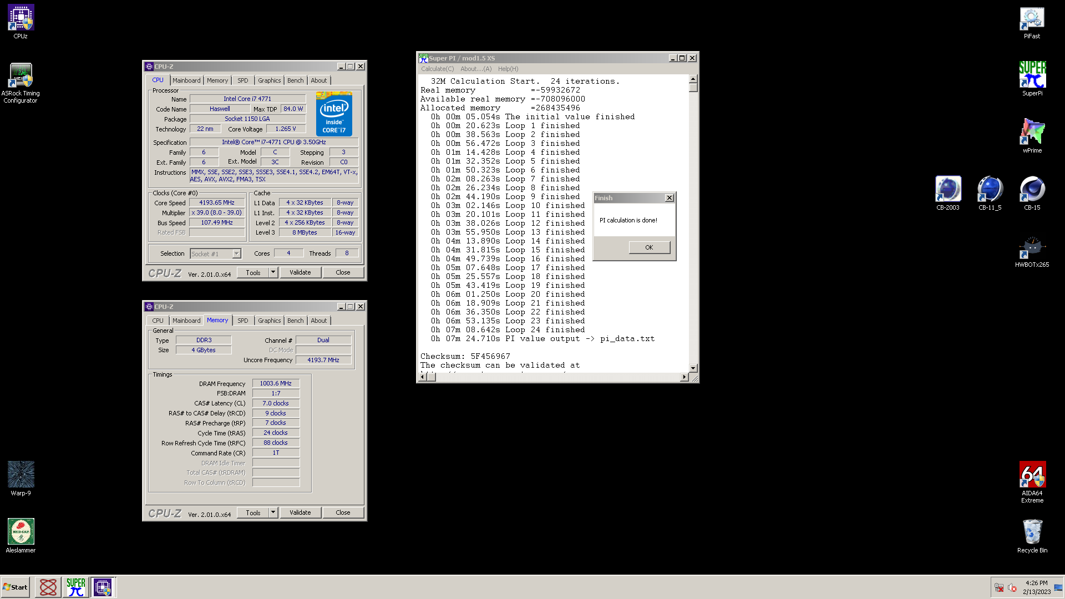Switch to Memory tab in top CPU-Z
Image resolution: width=1065 pixels, height=599 pixels.
tap(217, 80)
